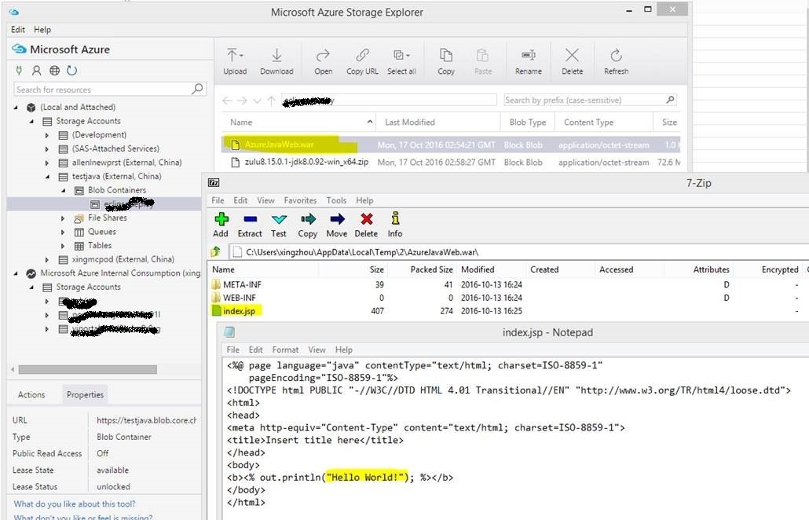The width and height of the screenshot is (809, 520).
Task: Open the Favorites menu in 7-Zip
Action: click(x=300, y=200)
